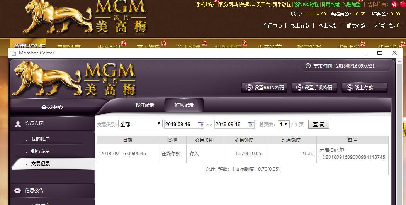The height and width of the screenshot is (205, 406).
Task: Open 未读讯息(0) link in site header
Action: [x=387, y=25]
